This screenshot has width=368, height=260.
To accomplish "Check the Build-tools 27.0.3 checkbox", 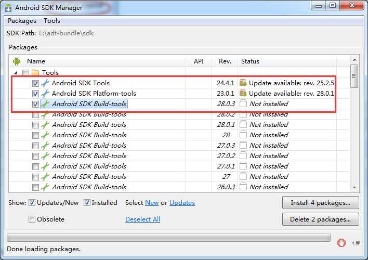I will tap(35, 146).
